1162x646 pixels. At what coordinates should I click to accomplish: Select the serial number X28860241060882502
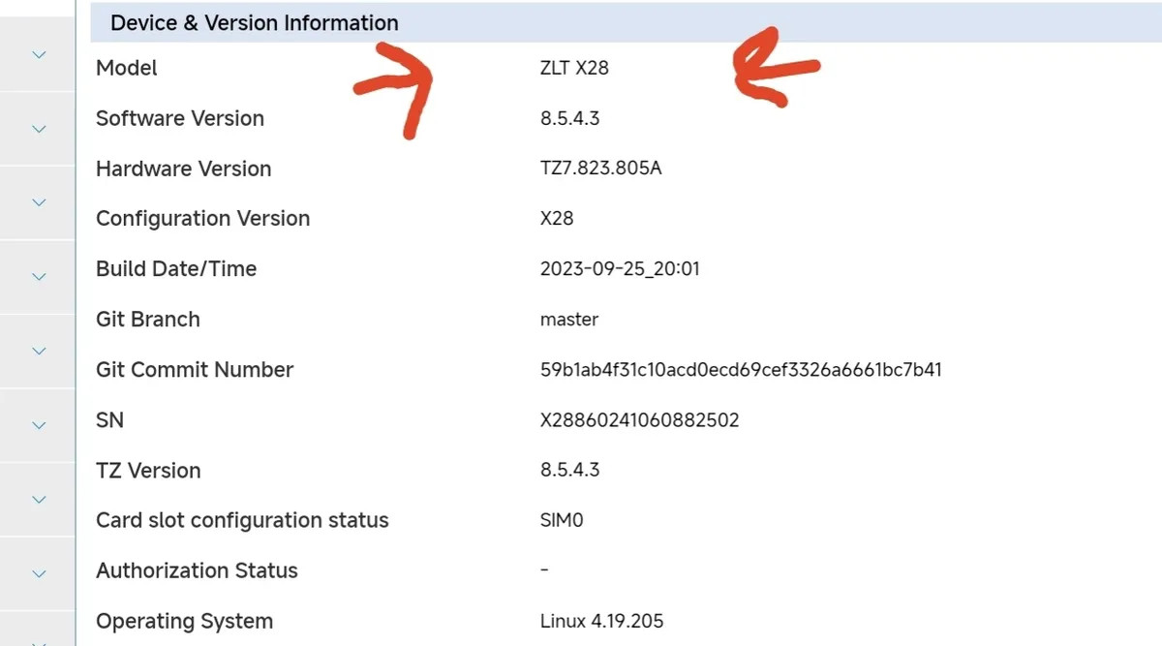pyautogui.click(x=639, y=419)
